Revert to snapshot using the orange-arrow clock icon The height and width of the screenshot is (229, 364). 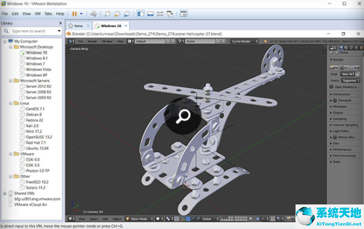[x=117, y=14]
